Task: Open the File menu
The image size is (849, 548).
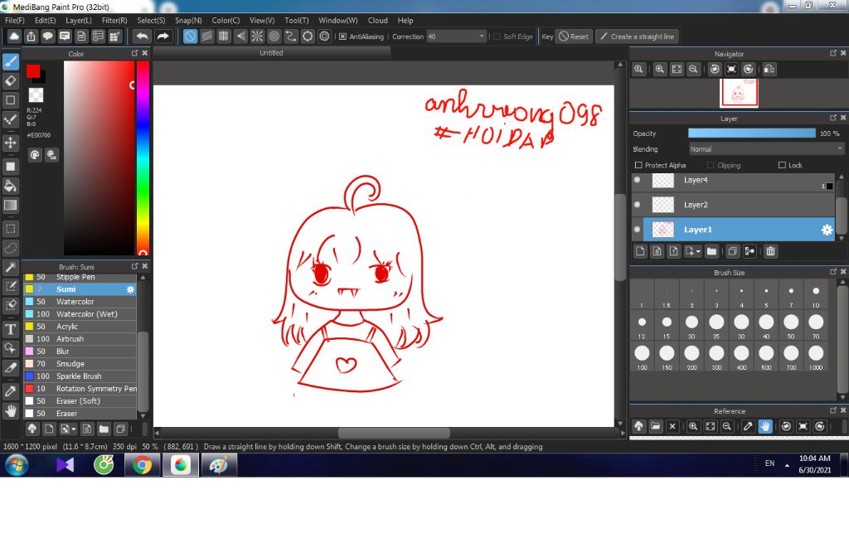Action: point(15,21)
